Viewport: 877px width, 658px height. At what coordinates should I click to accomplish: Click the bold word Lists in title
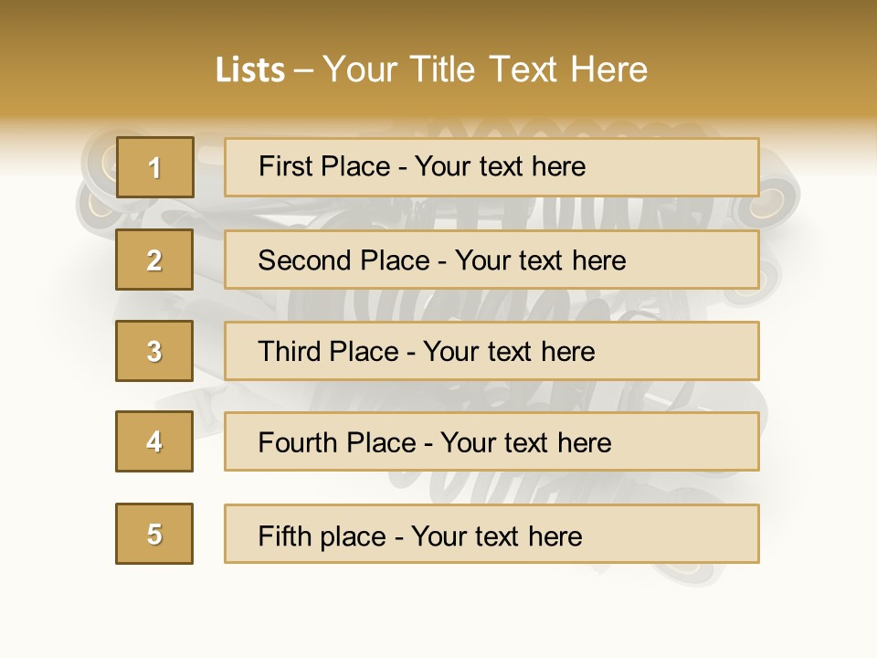tap(250, 69)
